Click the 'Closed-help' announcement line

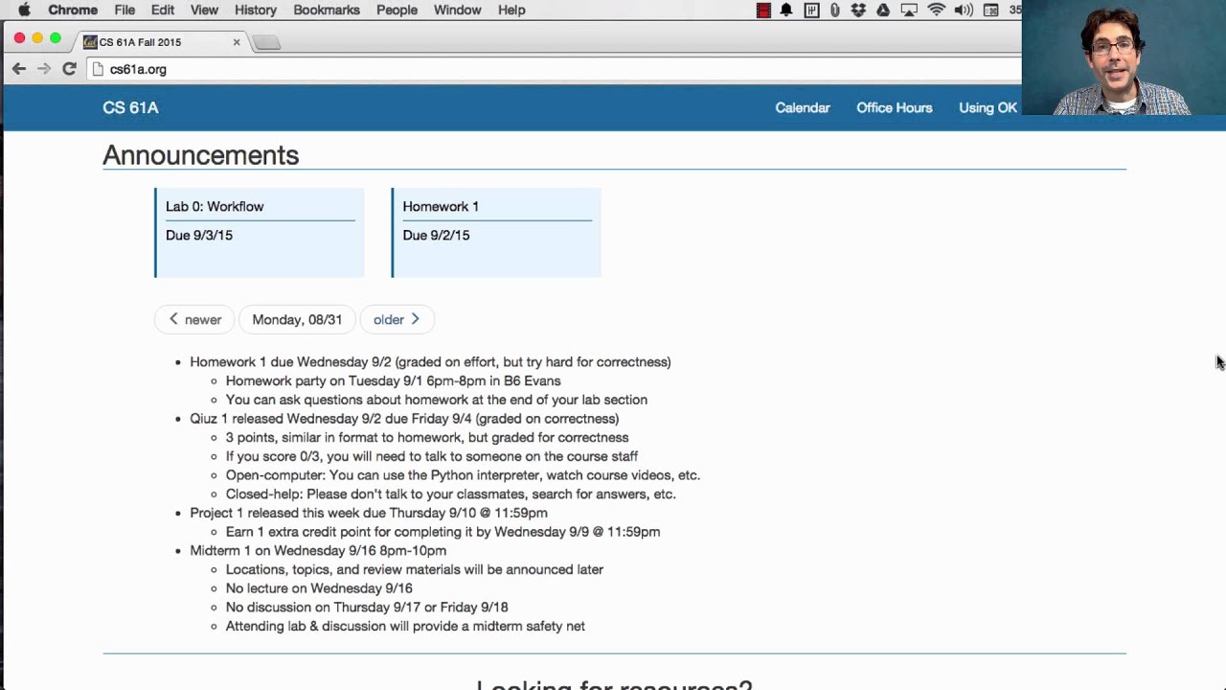450,494
